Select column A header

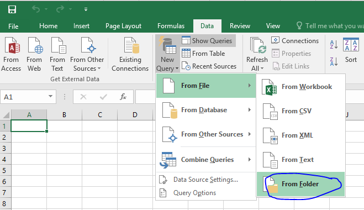pos(29,115)
